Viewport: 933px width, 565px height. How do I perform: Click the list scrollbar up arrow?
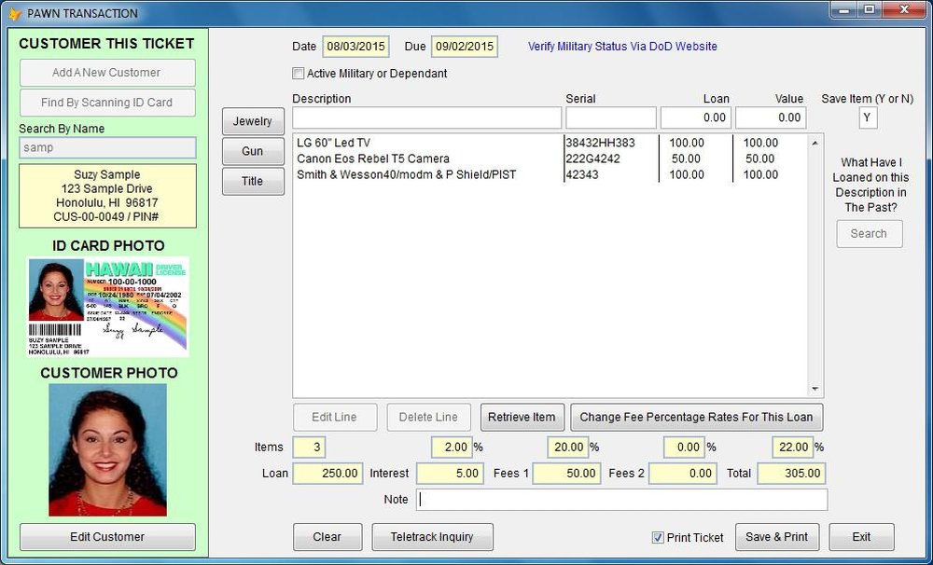coord(815,144)
